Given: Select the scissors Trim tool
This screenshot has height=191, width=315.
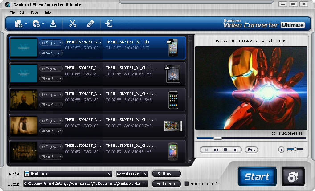Looking at the screenshot, I should pos(73,24).
